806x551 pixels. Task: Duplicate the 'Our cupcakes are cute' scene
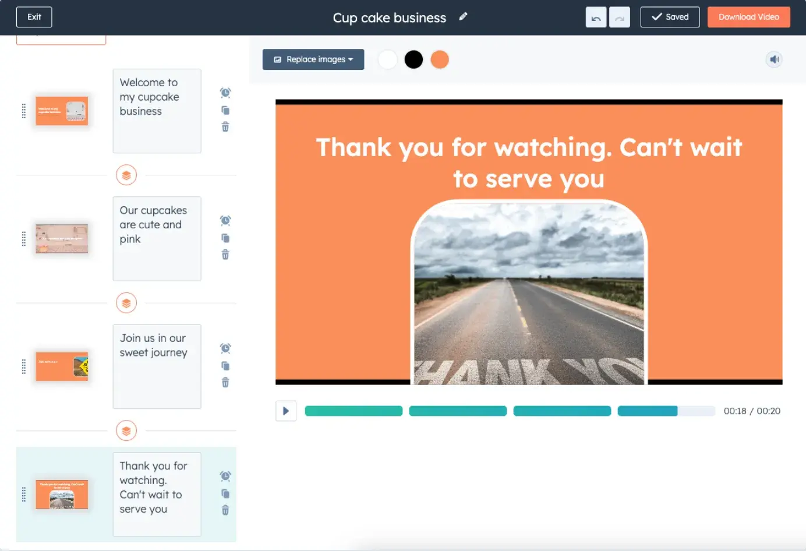point(225,238)
